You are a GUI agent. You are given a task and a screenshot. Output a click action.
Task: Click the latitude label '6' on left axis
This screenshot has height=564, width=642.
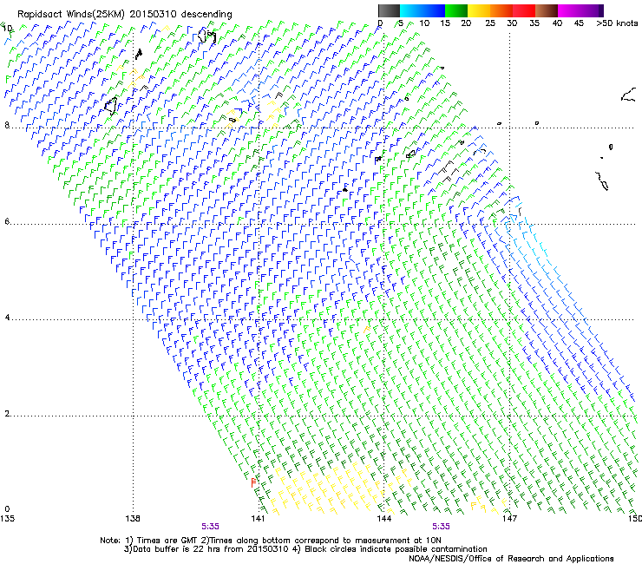point(7,221)
